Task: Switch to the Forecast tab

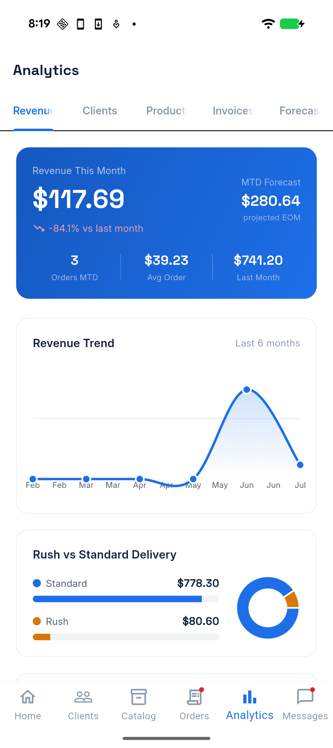Action: pyautogui.click(x=299, y=111)
